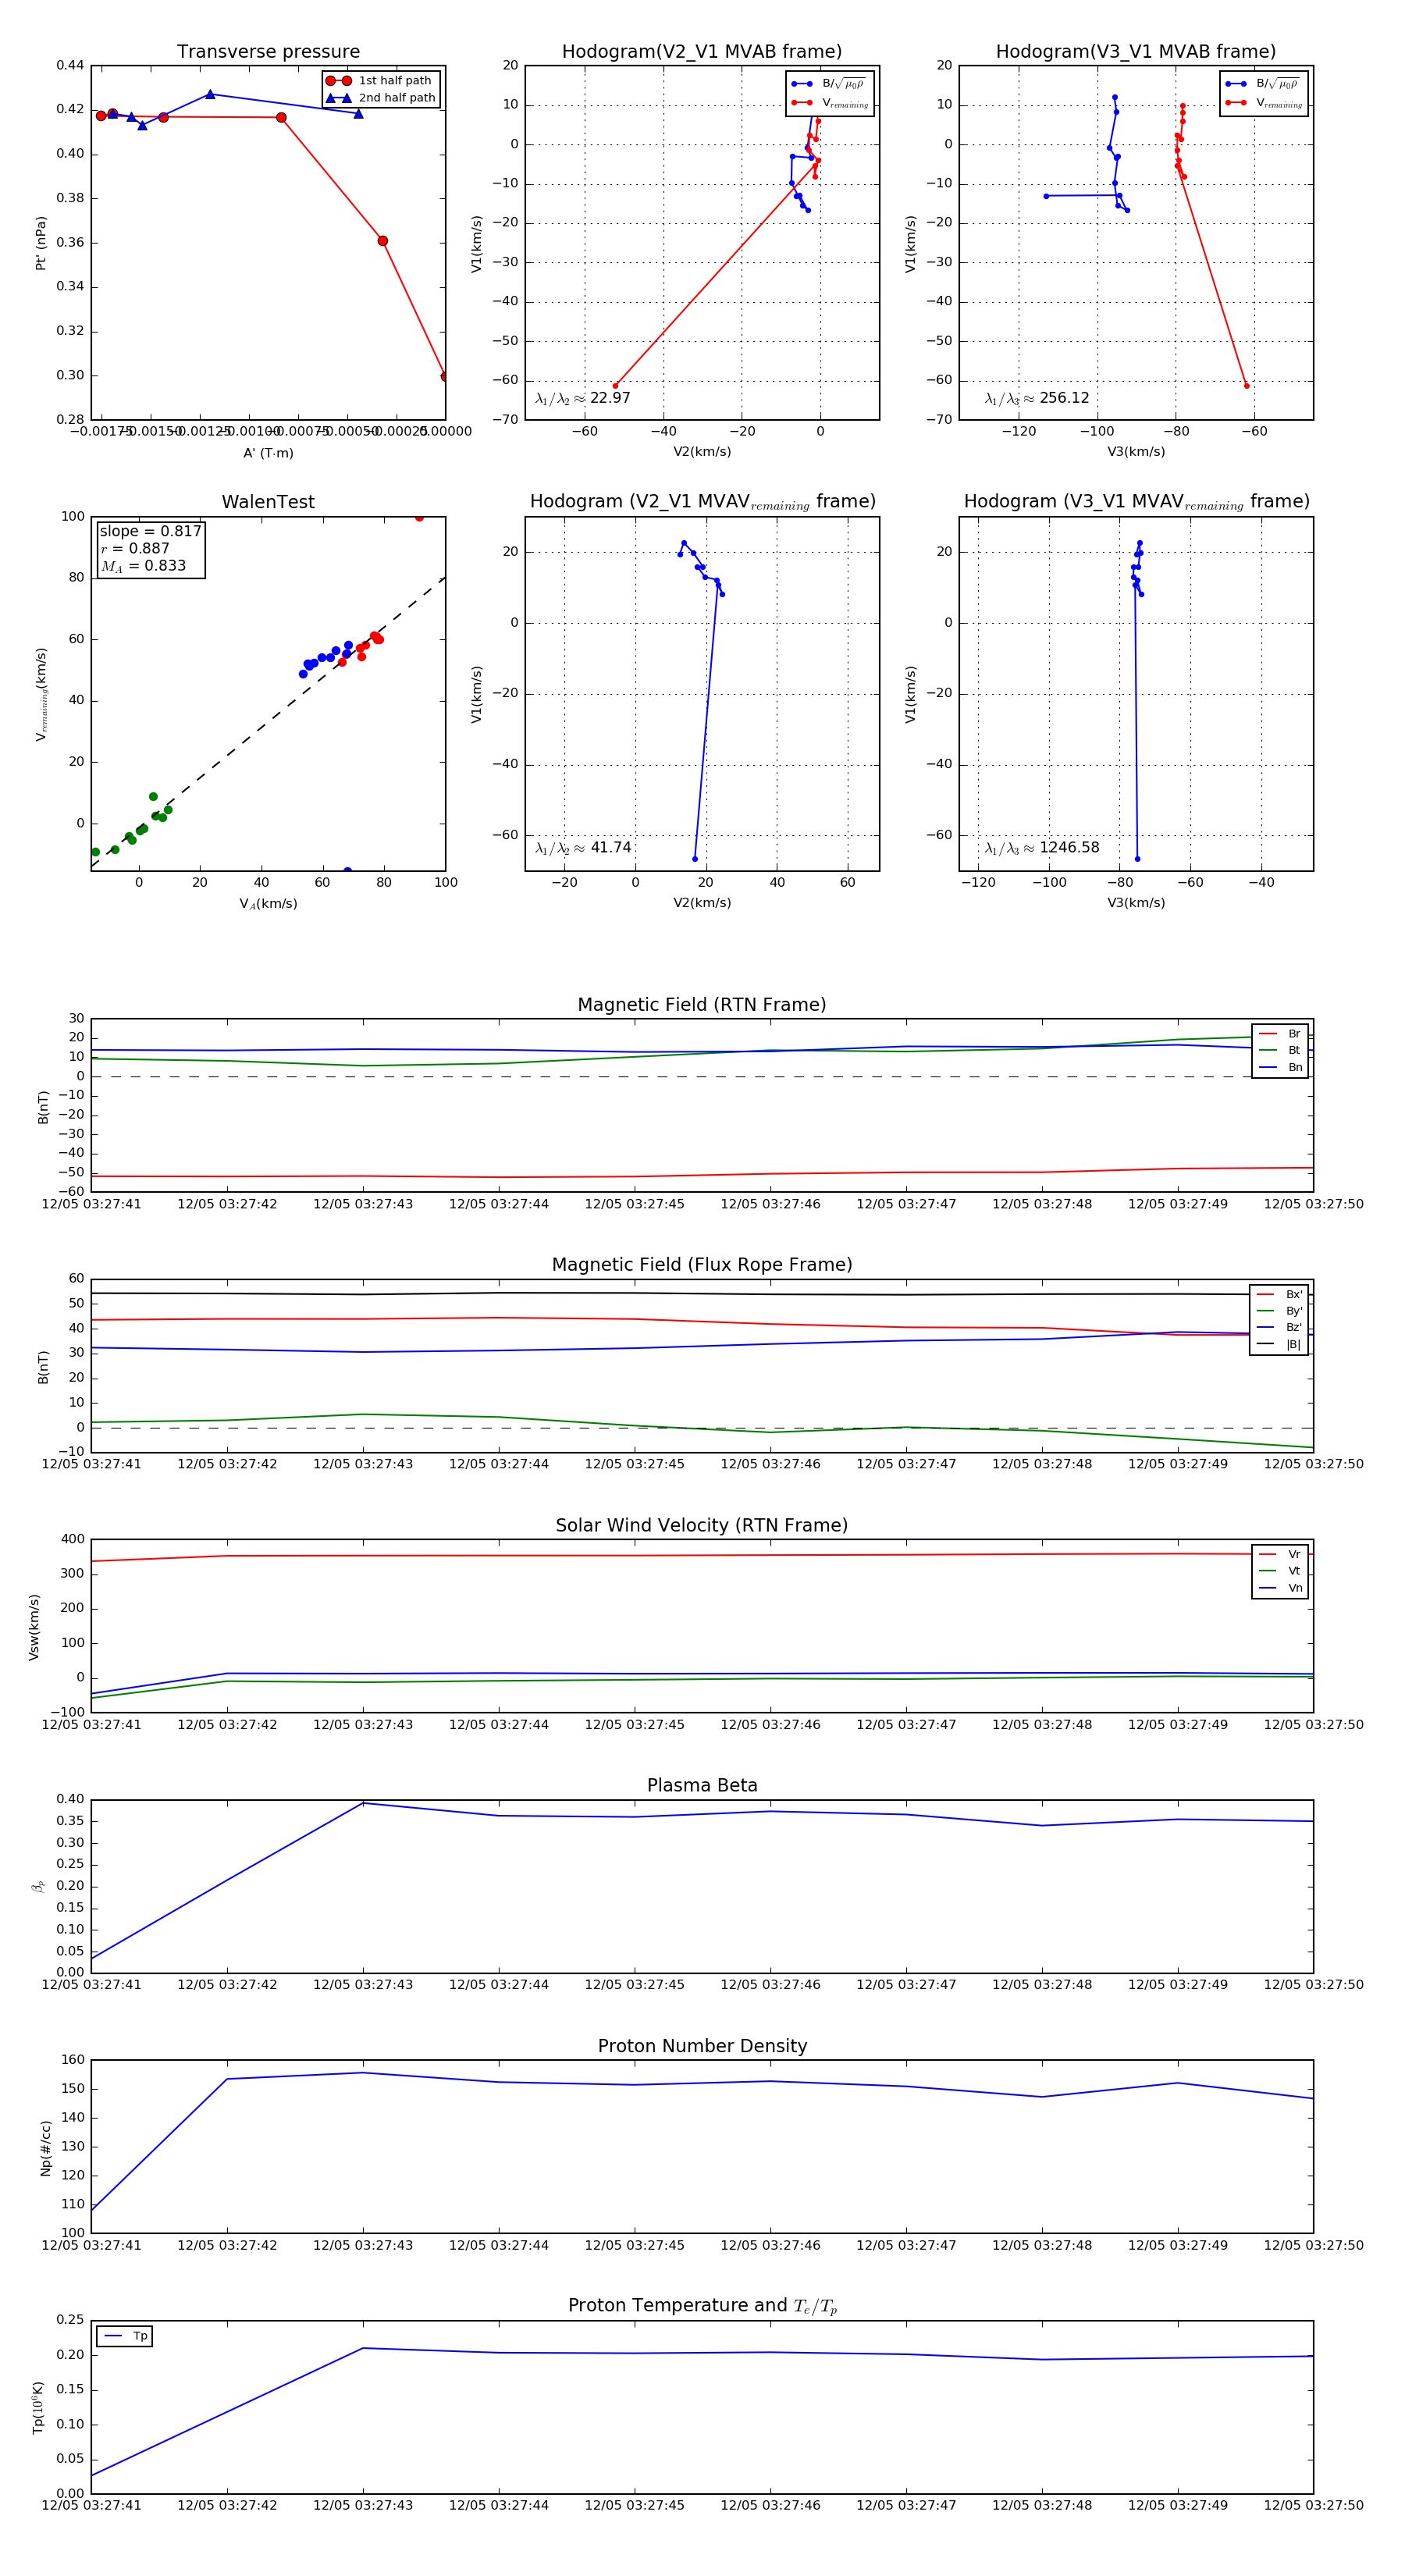
Task: Click the 'VA(km/s)' x-axis label on WalenTest
Action: [268, 904]
